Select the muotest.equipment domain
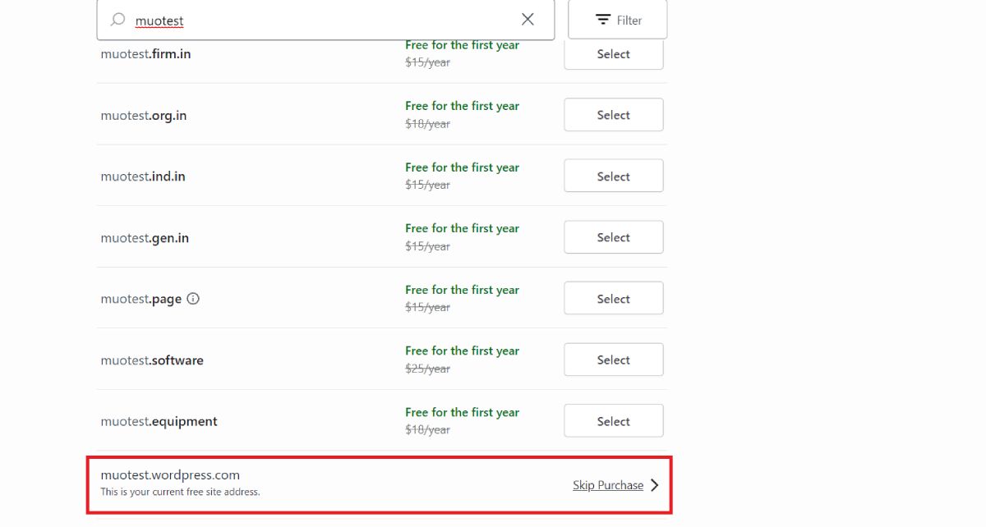The image size is (986, 527). [x=613, y=420]
